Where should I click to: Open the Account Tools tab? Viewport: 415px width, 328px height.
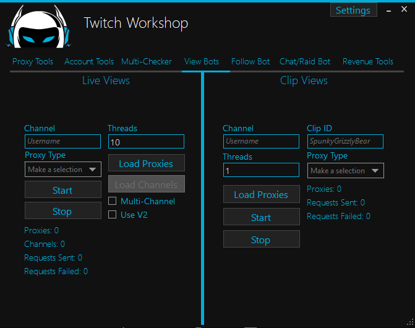pyautogui.click(x=89, y=61)
